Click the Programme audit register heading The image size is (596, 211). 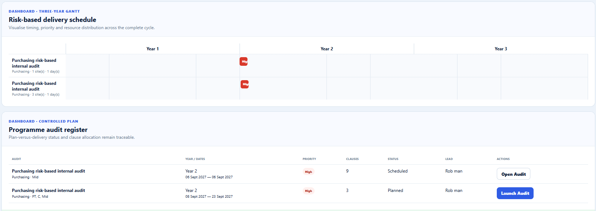[48, 130]
